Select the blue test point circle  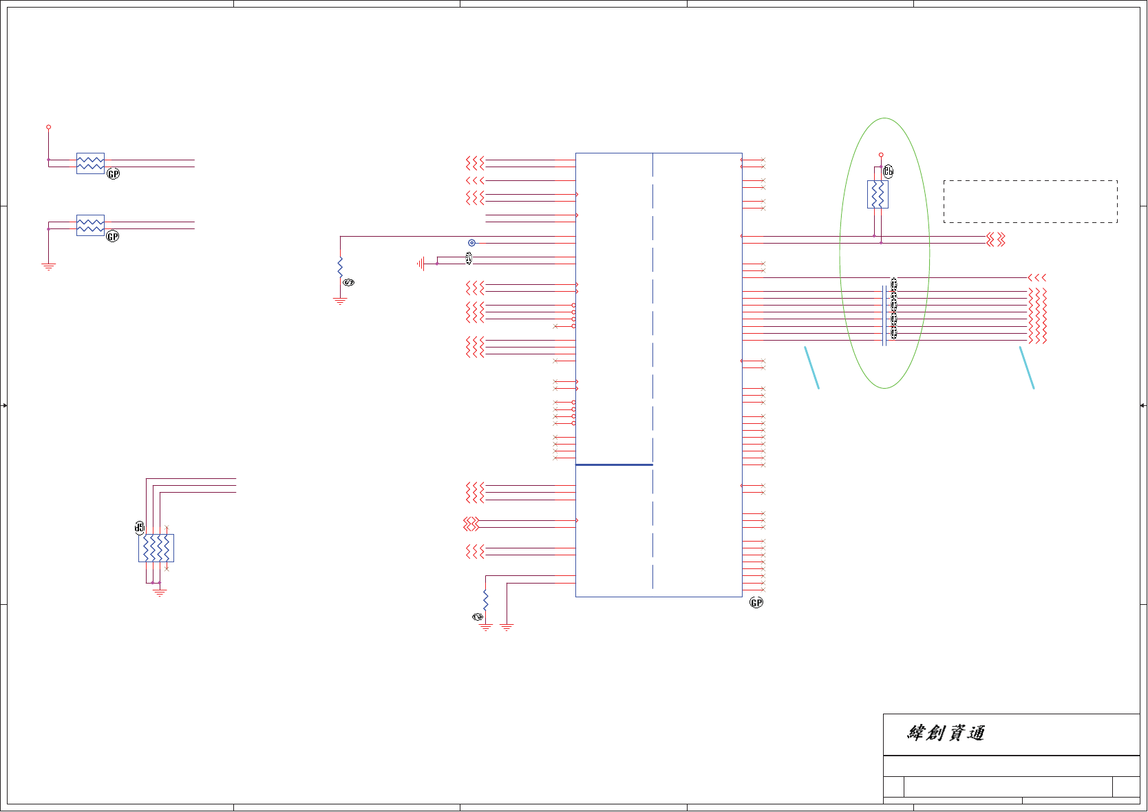(x=471, y=243)
